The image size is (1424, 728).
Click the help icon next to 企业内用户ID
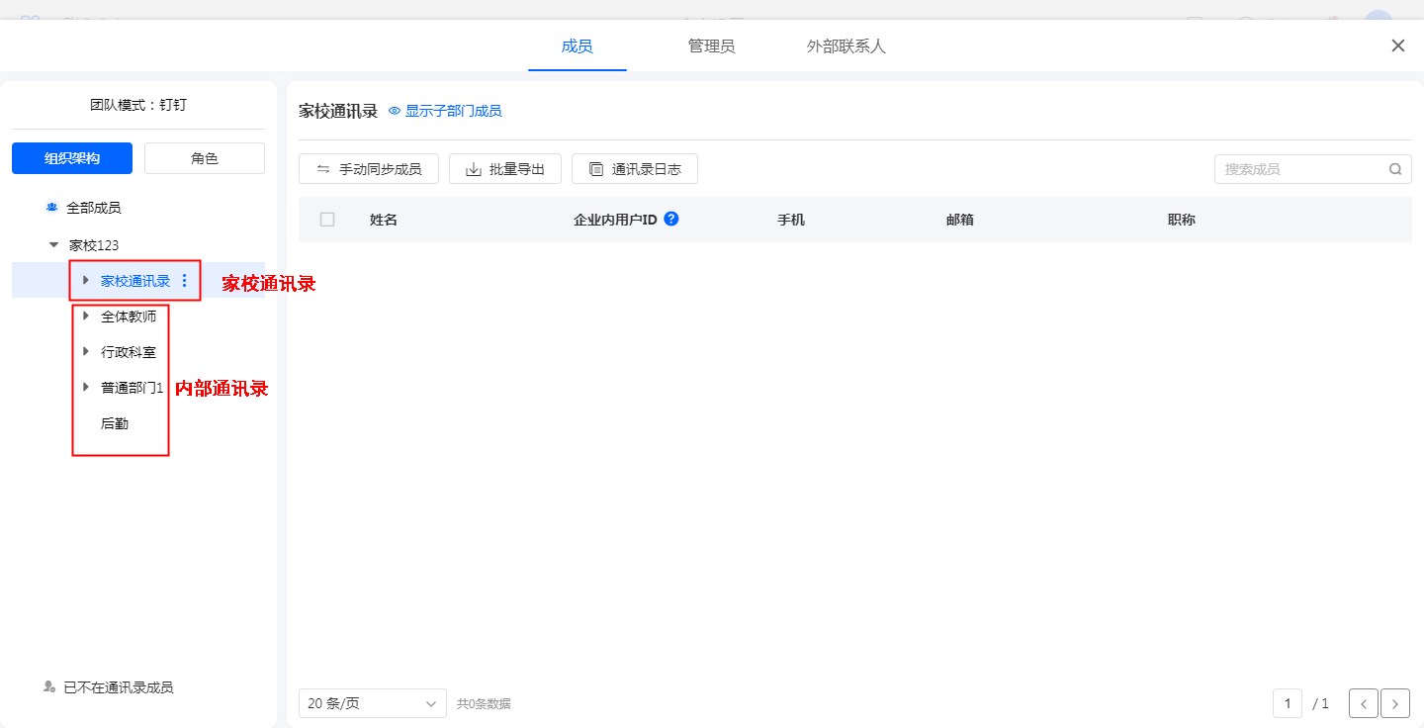click(x=671, y=219)
